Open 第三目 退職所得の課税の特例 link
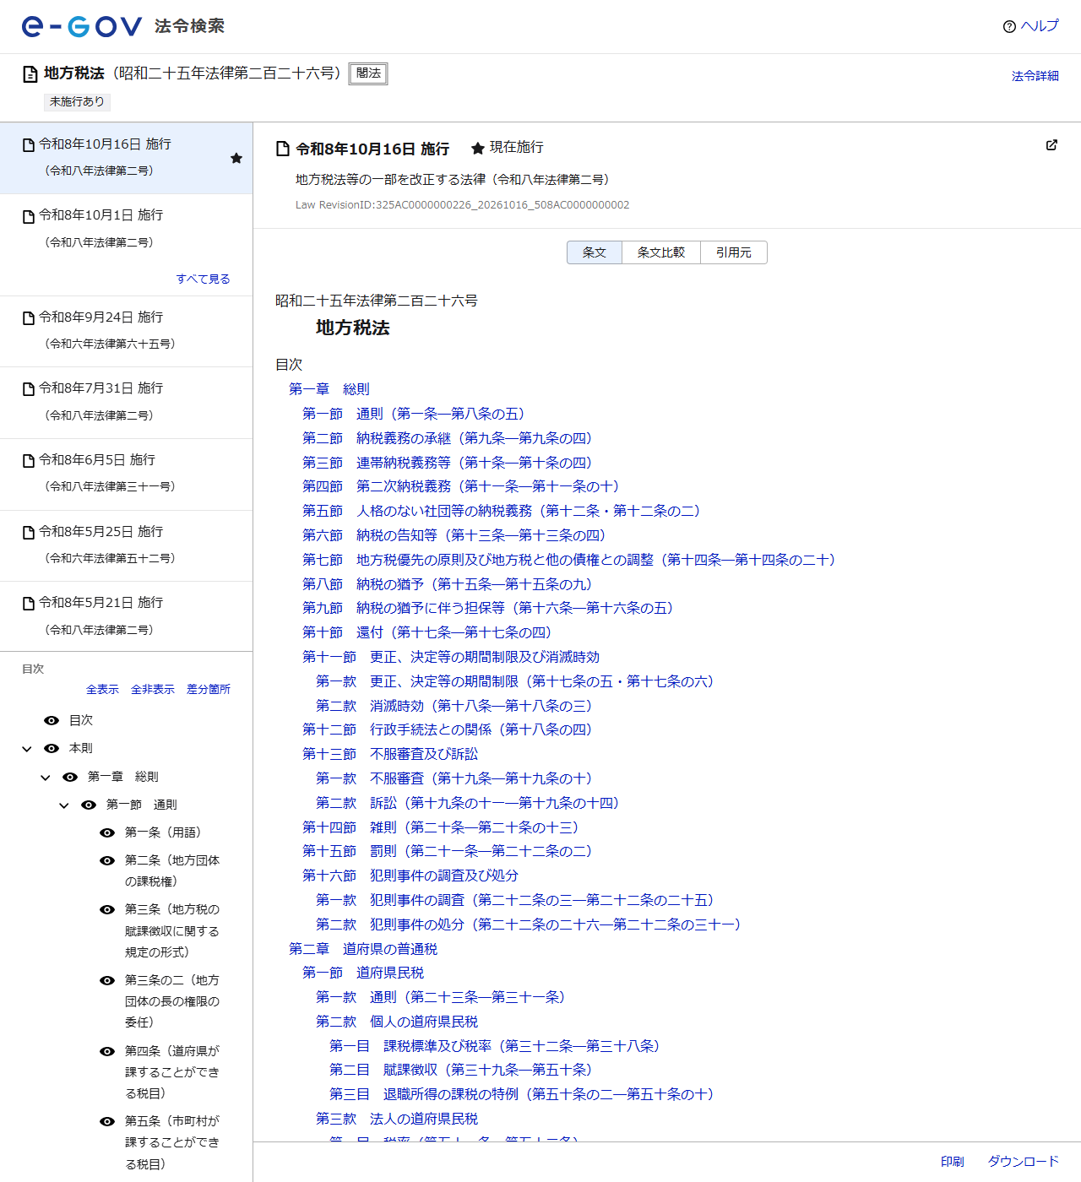This screenshot has height=1182, width=1081. pyautogui.click(x=521, y=1094)
